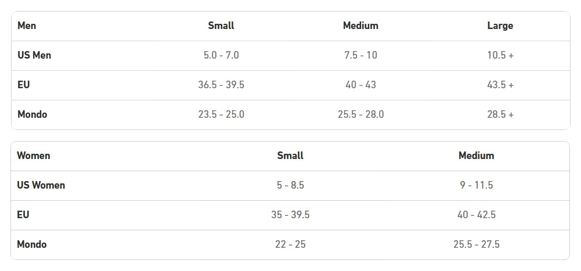
Task: Select the Large column header
Action: coord(500,26)
